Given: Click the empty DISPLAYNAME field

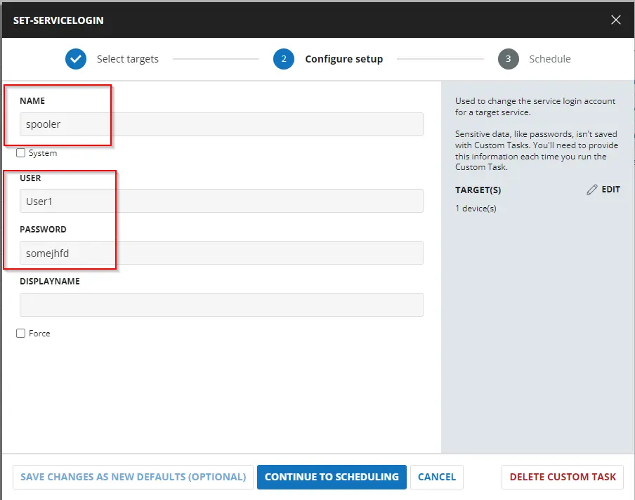Looking at the screenshot, I should pos(221,305).
